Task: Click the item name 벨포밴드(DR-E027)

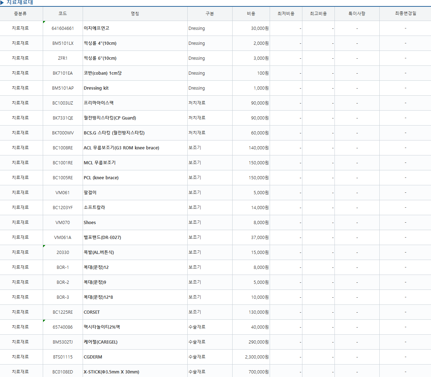Action: tap(102, 237)
